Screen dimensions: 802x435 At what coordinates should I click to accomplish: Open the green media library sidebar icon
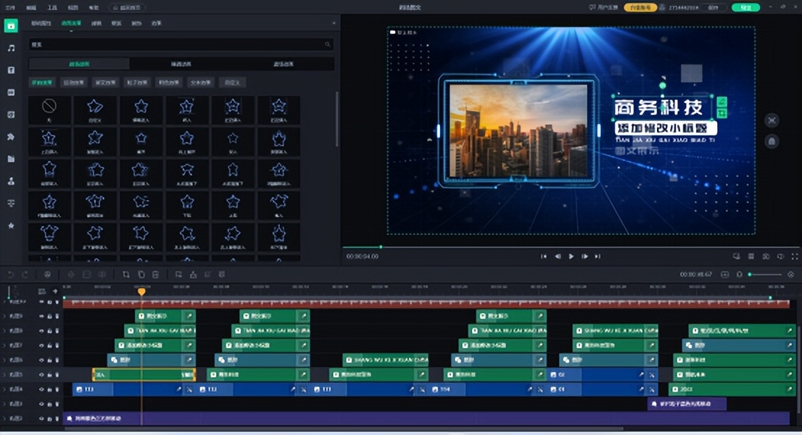(11, 25)
